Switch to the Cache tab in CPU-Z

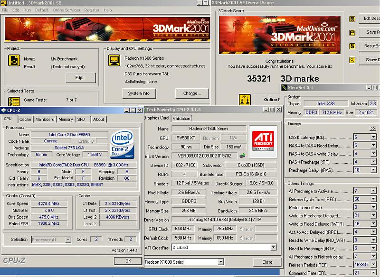pyautogui.click(x=25, y=119)
